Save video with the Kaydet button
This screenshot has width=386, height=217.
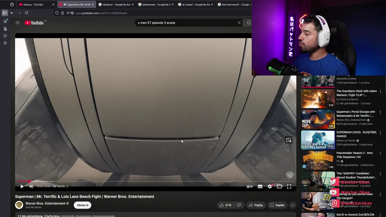[277, 205]
